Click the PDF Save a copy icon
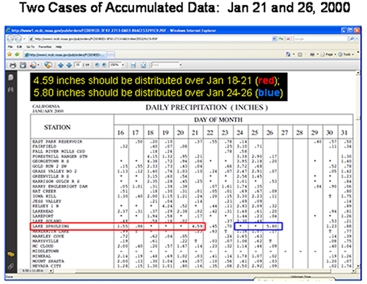The width and height of the screenshot is (367, 284). (x=23, y=65)
